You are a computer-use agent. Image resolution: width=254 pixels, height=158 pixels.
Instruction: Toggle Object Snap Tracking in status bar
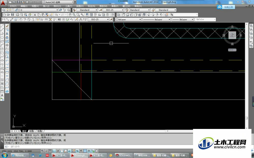pos(70,151)
